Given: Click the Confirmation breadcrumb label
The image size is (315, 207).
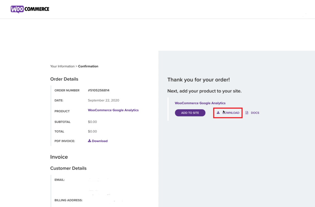Looking at the screenshot, I should 88,66.
